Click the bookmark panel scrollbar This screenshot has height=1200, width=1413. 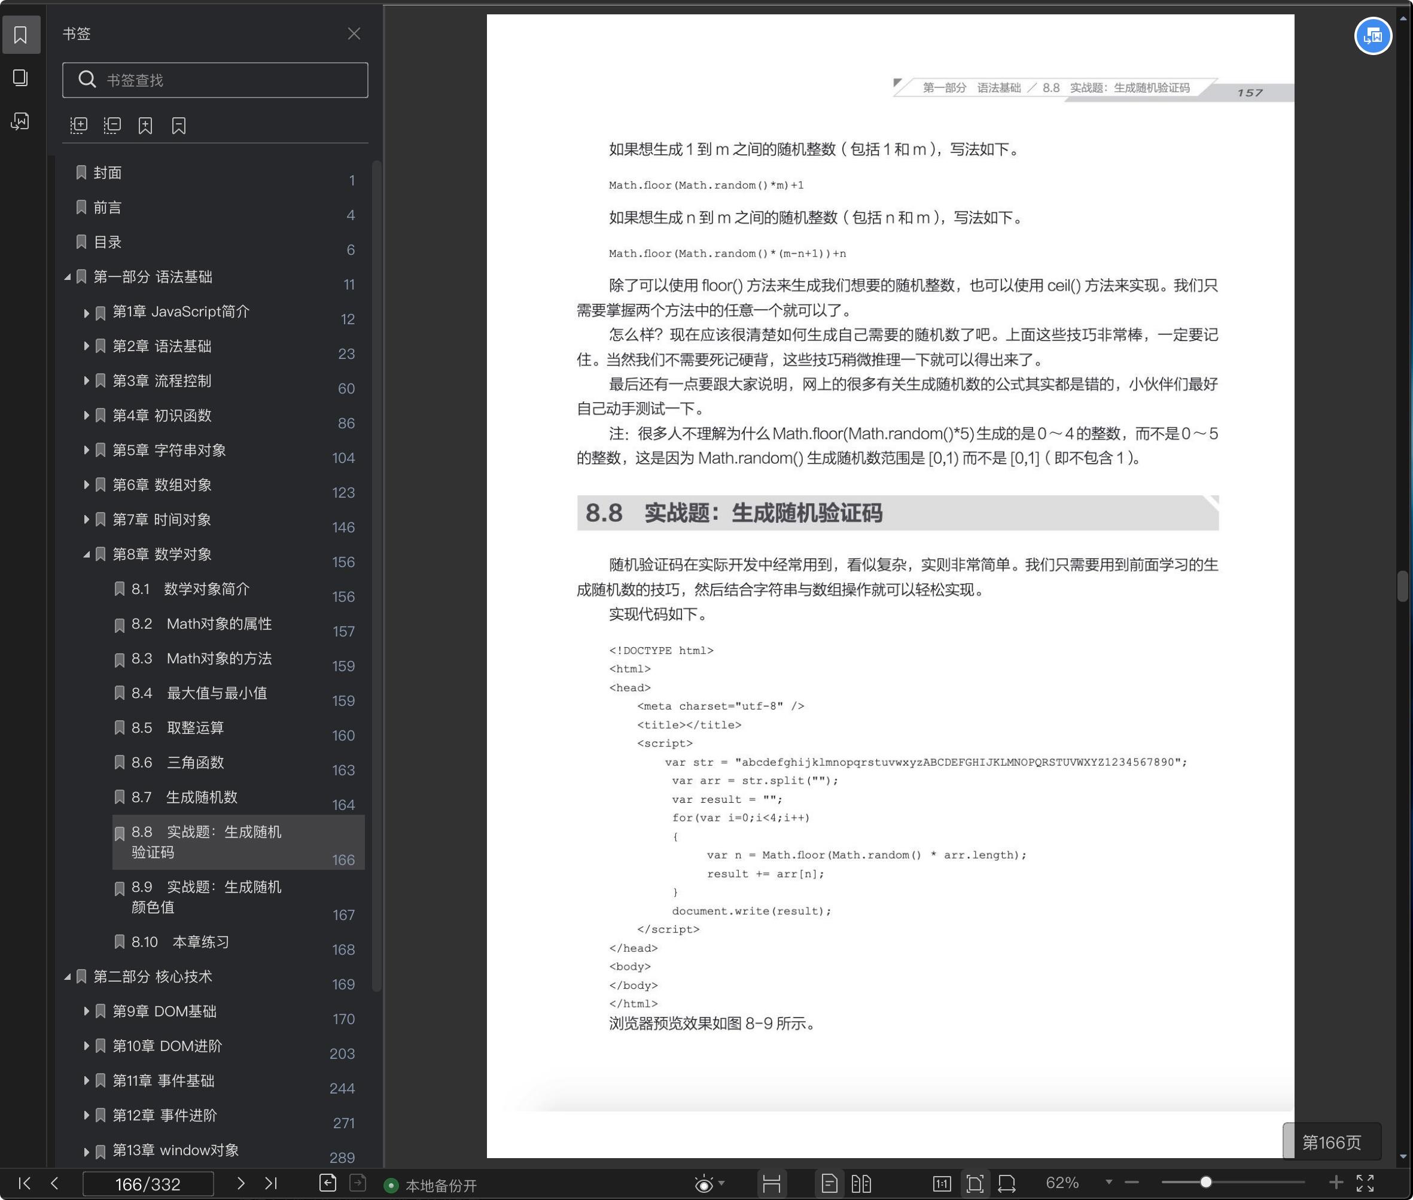point(376,575)
